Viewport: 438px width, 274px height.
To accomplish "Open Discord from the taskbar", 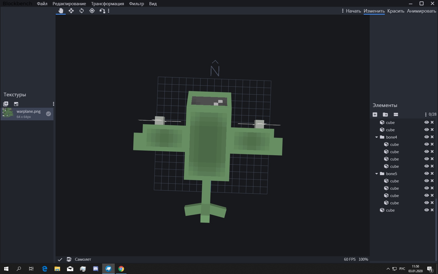I will click(x=96, y=269).
